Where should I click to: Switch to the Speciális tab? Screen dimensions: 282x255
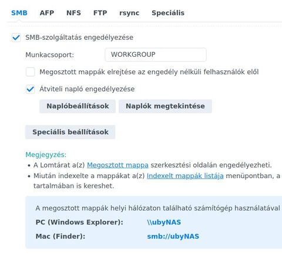click(x=168, y=13)
